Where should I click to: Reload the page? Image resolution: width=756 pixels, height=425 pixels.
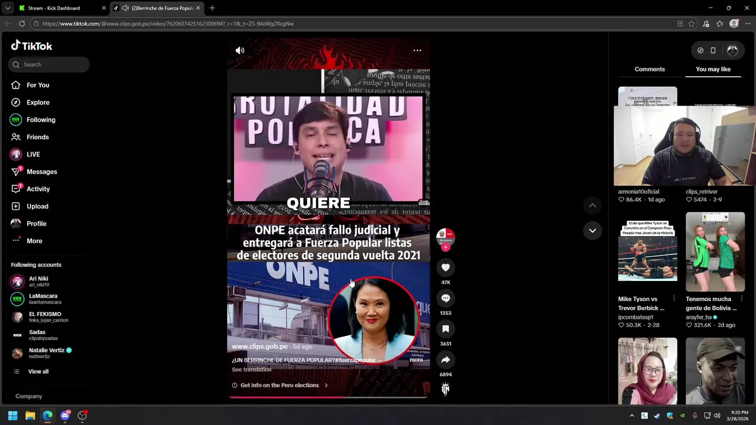(x=22, y=24)
